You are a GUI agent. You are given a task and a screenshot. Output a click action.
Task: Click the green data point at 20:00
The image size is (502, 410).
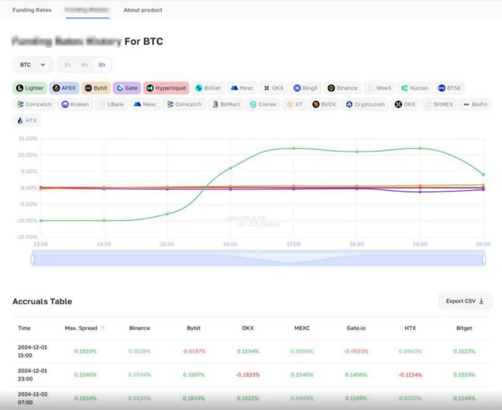pyautogui.click(x=483, y=175)
